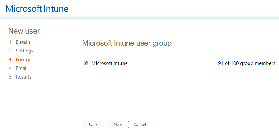Click the Back button

tap(93, 124)
